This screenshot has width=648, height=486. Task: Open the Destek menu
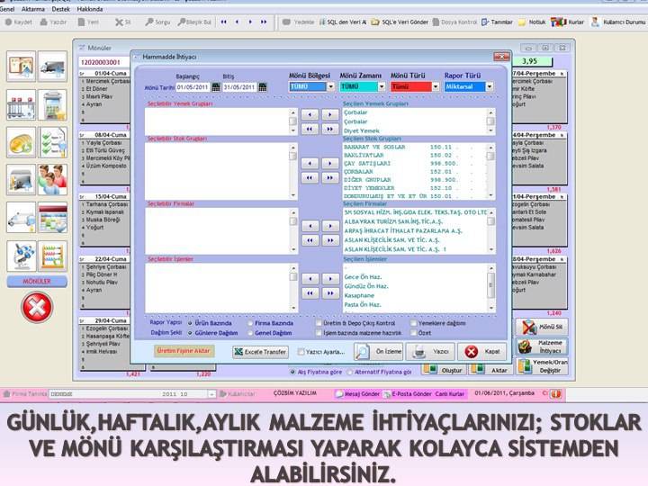tap(61, 7)
